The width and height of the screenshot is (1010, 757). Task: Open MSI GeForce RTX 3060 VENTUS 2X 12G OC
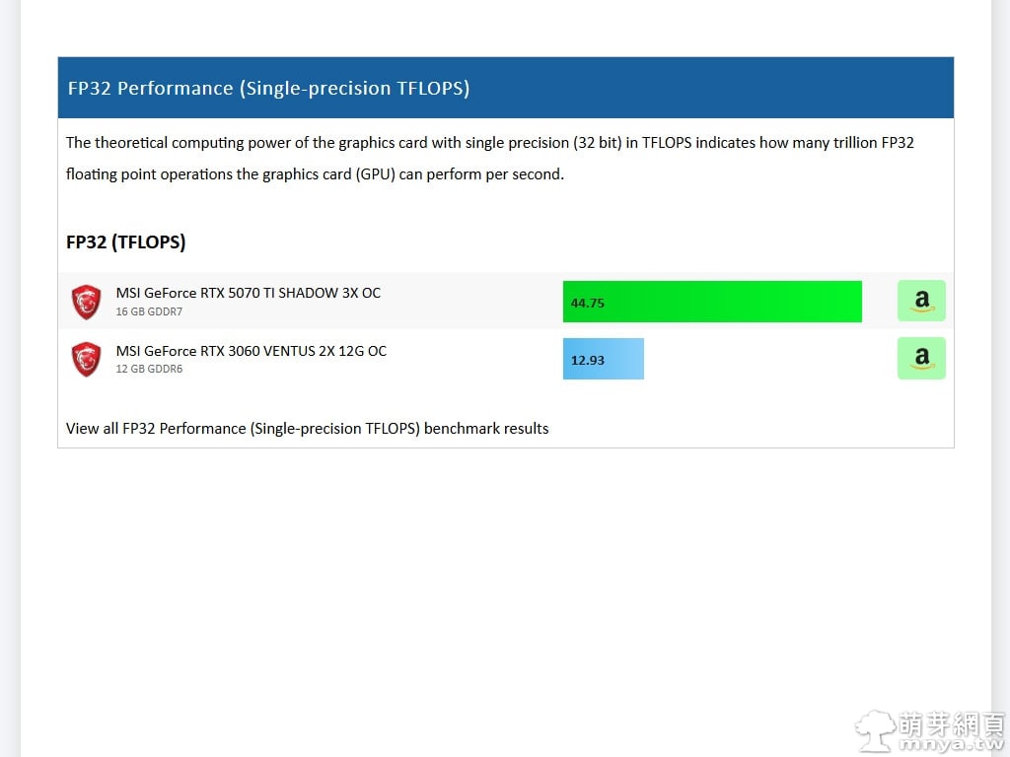[251, 351]
